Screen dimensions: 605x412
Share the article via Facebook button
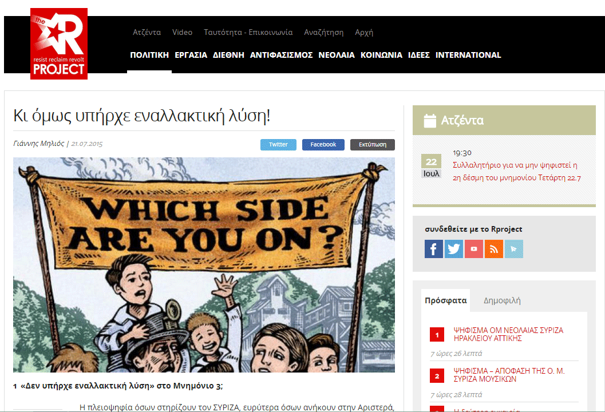pyautogui.click(x=323, y=145)
